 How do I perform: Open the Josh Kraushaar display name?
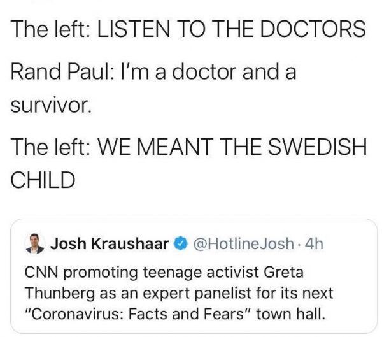(x=110, y=243)
